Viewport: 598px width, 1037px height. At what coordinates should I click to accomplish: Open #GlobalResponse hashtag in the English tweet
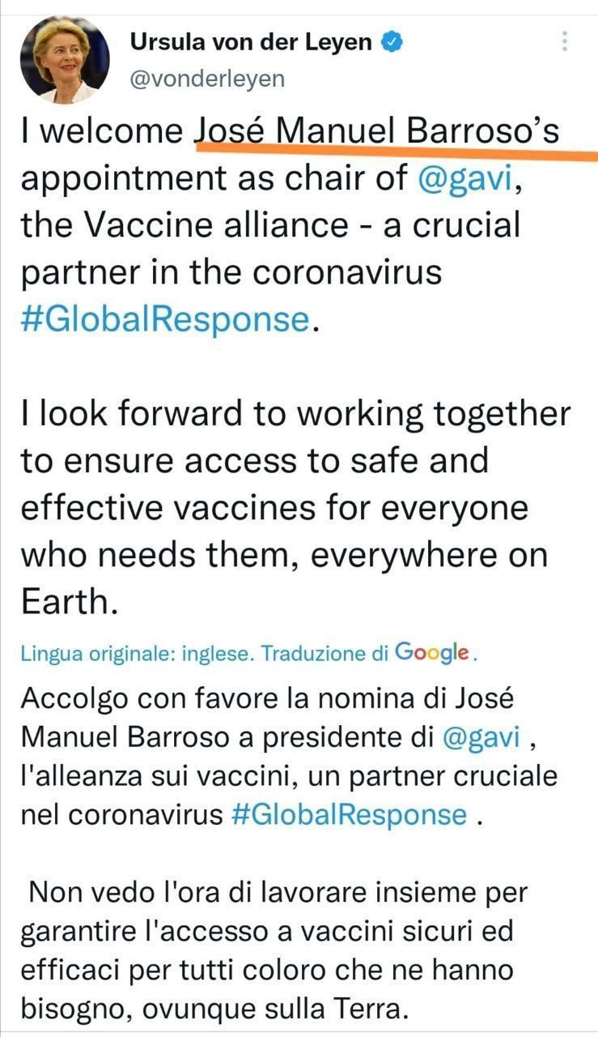pos(166,318)
